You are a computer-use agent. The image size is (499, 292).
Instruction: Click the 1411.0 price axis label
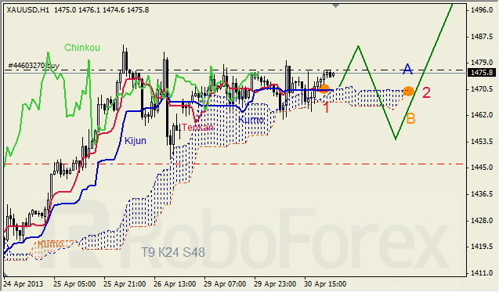point(482,273)
